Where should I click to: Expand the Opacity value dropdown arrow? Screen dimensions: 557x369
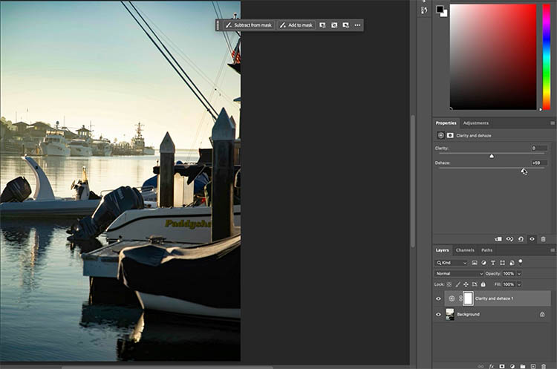[518, 273]
